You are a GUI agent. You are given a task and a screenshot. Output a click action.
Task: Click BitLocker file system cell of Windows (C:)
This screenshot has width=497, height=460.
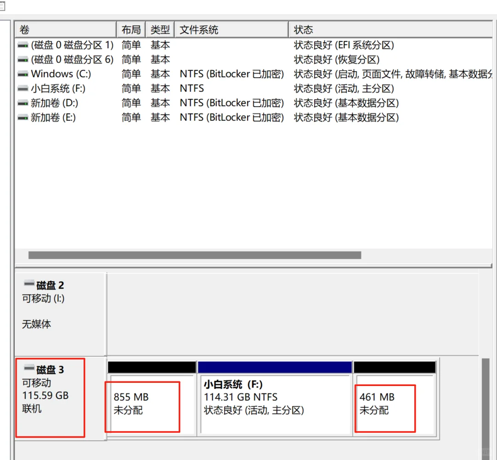click(x=232, y=74)
